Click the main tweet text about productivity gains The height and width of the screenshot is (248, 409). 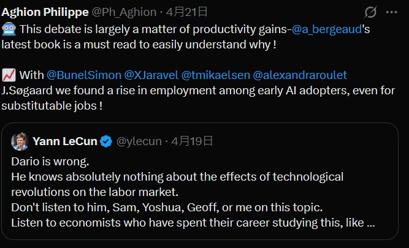[147, 28]
